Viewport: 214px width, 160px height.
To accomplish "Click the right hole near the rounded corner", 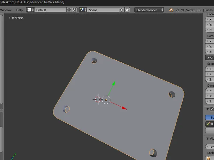I will 172,94.
